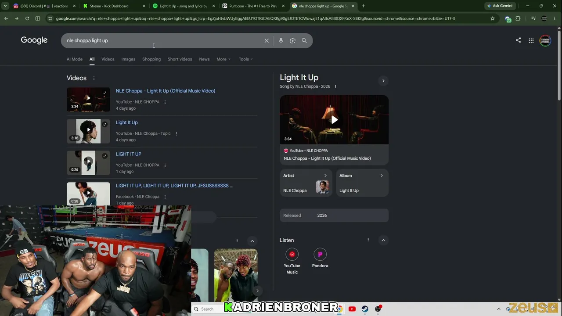
Task: Open the Tools dropdown
Action: (246, 59)
